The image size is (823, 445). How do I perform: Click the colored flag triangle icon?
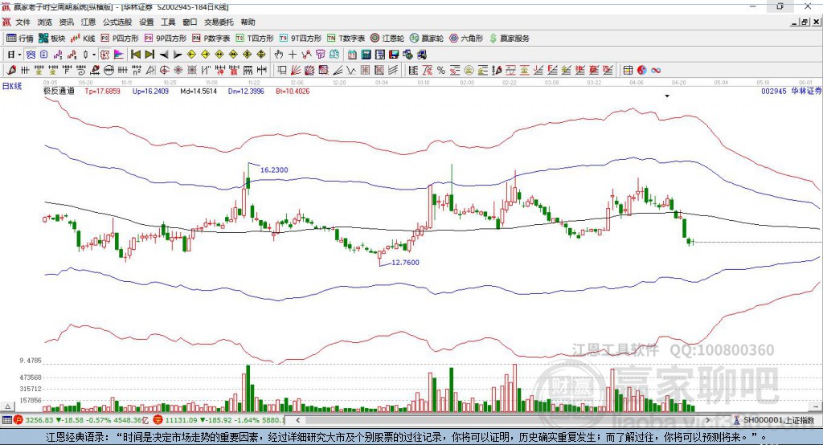pyautogui.click(x=119, y=55)
